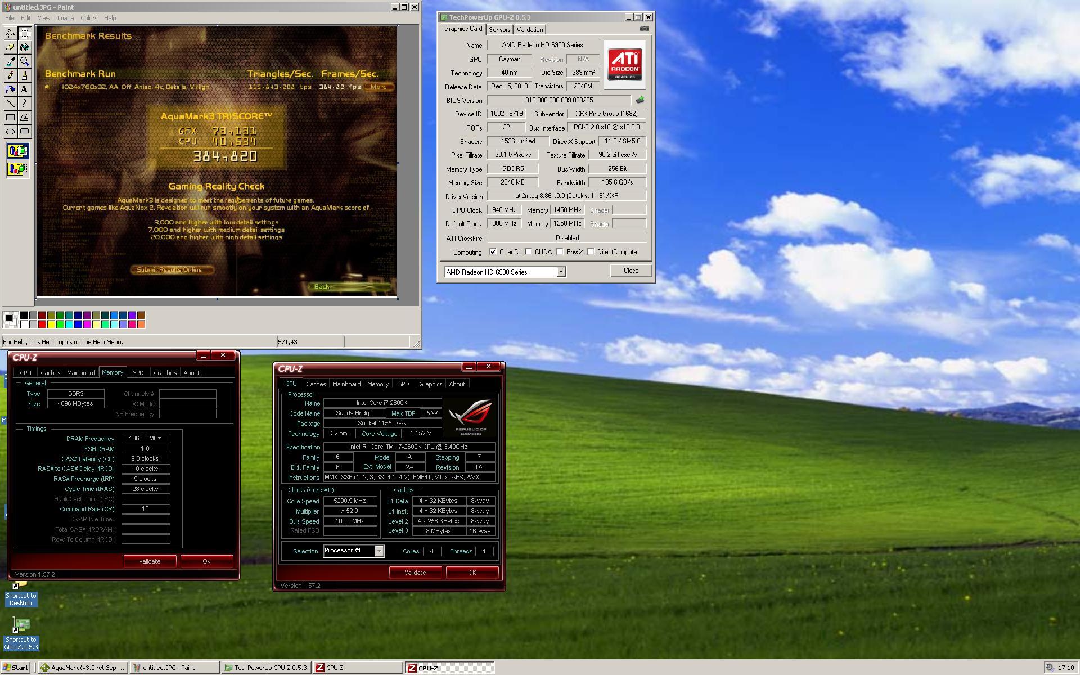
Task: Choose the transparent selection option in Paint
Action: (17, 169)
